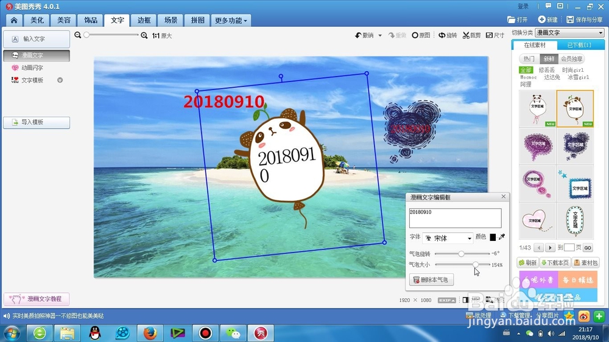
Task: Close the 漫画文字编辑框 dialog
Action: pos(504,197)
